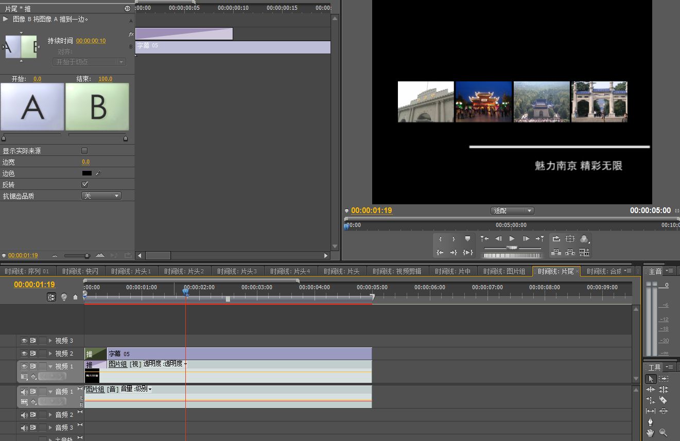680x441 pixels.
Task: Click the 边色 black color swatch
Action: click(x=86, y=173)
